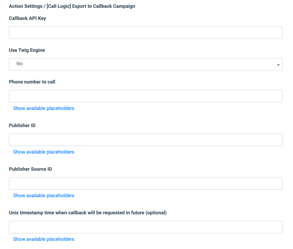This screenshot has width=293, height=249.
Task: Click the Phone number to call label
Action: pos(32,82)
